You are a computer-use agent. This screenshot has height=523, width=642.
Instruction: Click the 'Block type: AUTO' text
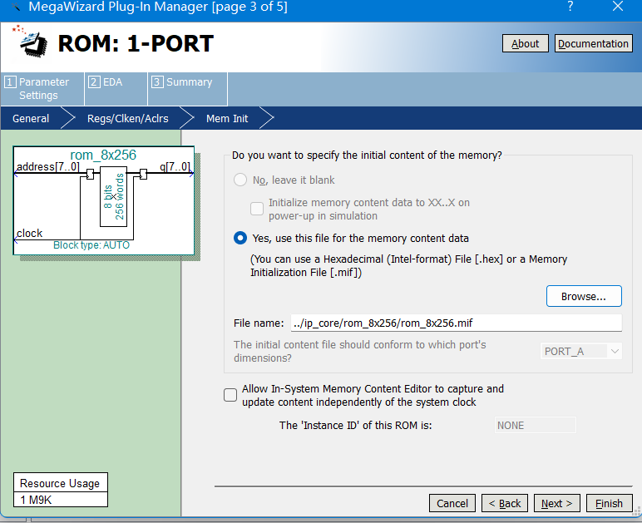pyautogui.click(x=91, y=245)
